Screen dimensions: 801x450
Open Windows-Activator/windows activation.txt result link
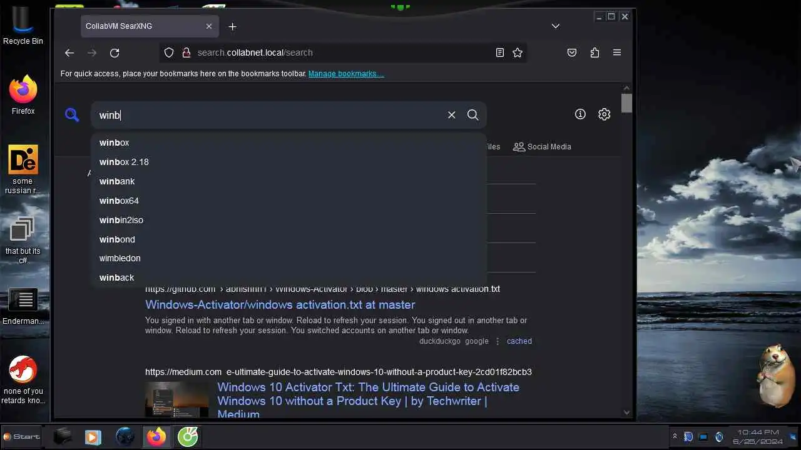click(280, 305)
